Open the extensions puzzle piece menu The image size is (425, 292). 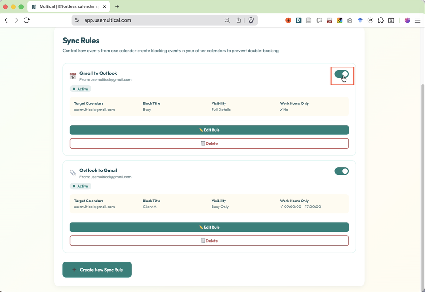[381, 20]
